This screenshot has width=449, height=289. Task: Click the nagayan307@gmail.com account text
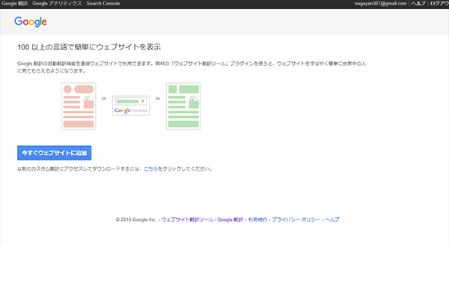point(381,4)
